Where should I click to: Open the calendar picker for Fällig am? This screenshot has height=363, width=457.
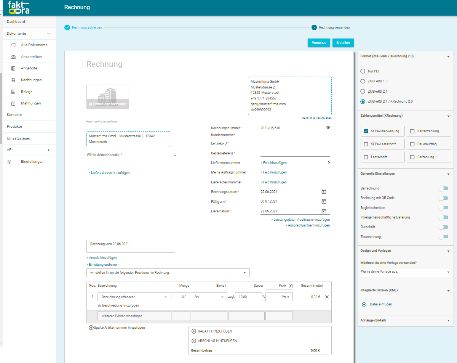tap(323, 201)
